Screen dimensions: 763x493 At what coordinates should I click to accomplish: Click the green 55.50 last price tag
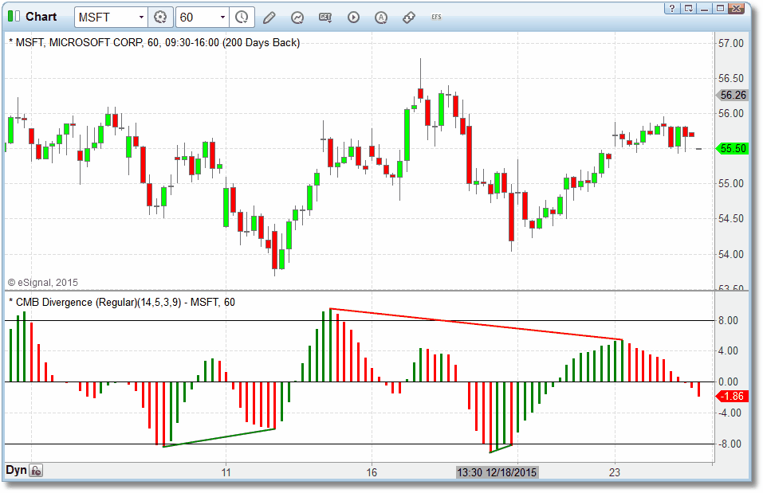[x=733, y=148]
